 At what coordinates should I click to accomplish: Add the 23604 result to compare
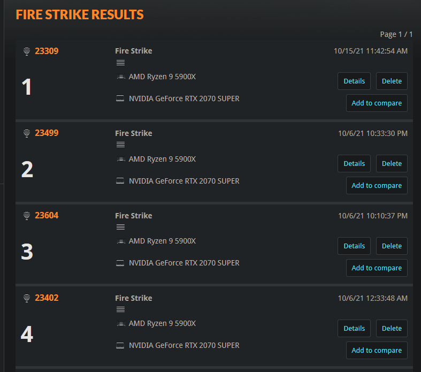(377, 268)
